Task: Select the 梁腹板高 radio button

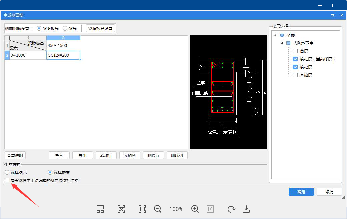Action: point(39,28)
